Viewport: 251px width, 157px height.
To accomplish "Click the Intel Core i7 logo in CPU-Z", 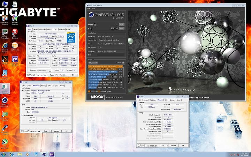I will (71, 37).
